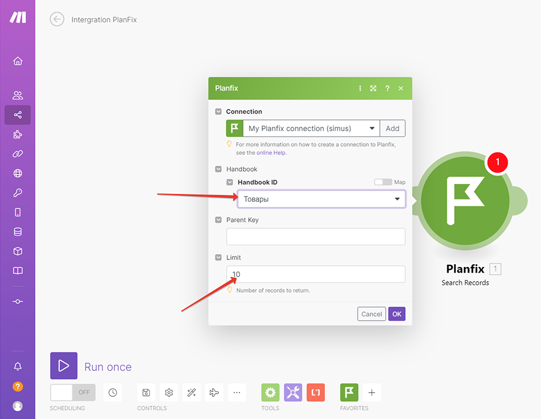Screen dimensions: 541x419
Task: Confirm the settings with OK
Action: tap(397, 314)
